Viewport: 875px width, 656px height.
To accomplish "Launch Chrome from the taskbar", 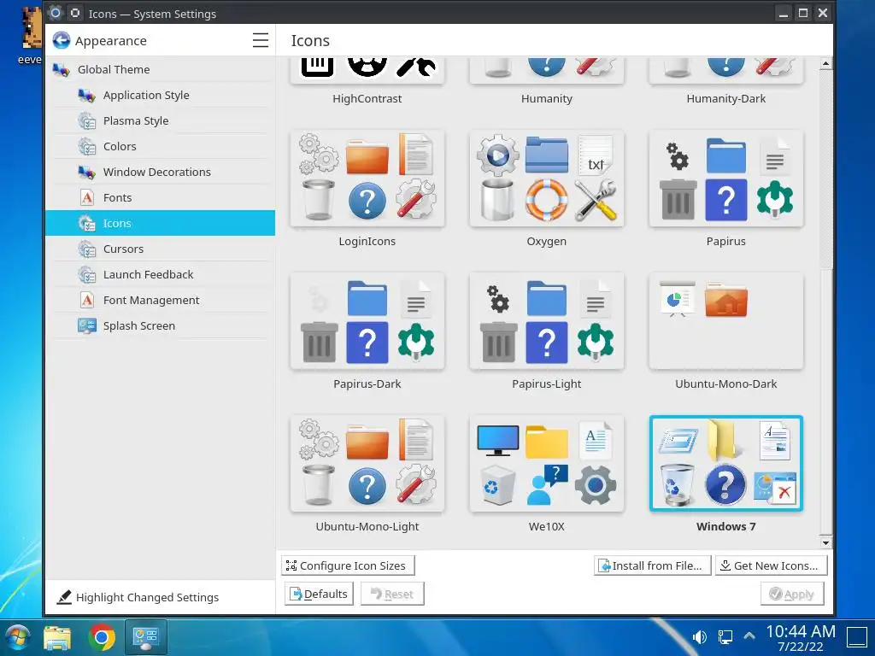I will pos(102,637).
